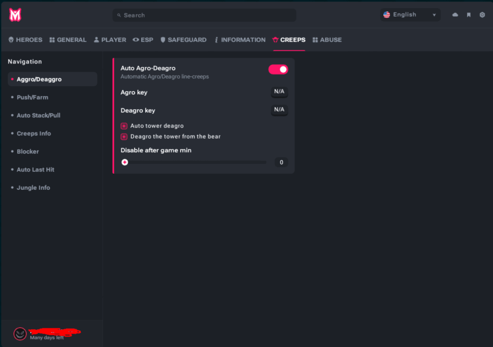Set the Deagro key N/A button
The height and width of the screenshot is (347, 493).
279,110
